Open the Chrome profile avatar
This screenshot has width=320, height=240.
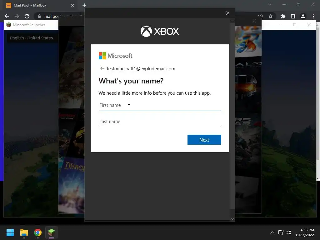pos(303,16)
